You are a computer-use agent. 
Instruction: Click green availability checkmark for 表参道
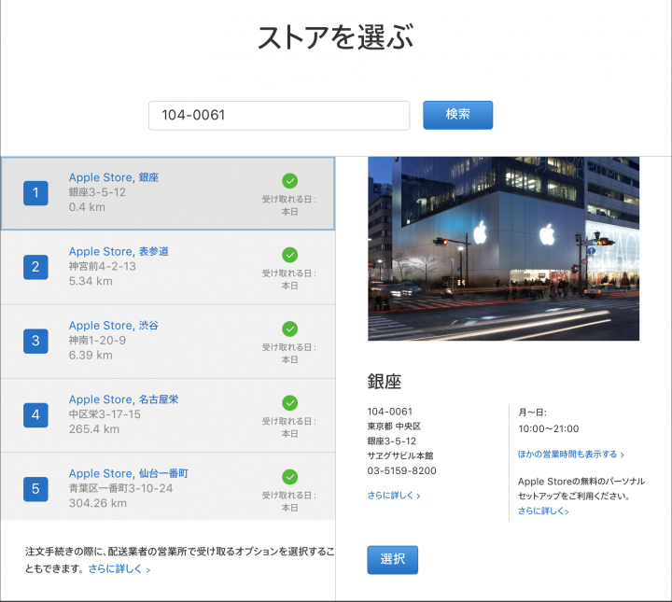pos(289,255)
